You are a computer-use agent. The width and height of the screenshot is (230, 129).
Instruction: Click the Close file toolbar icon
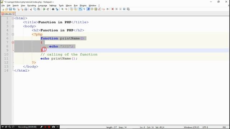click(x=18, y=9)
